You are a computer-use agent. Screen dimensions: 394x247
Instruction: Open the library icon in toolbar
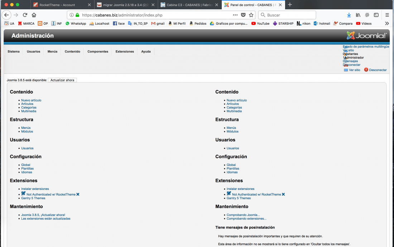click(358, 15)
